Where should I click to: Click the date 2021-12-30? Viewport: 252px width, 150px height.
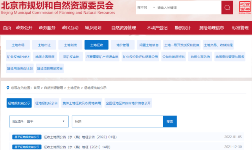click(233, 147)
